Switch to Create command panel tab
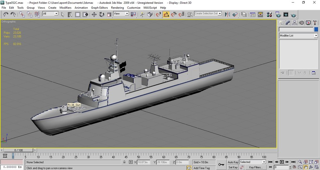This screenshot has width=320, height=170. [x=281, y=23]
